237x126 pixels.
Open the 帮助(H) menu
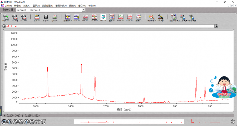click(92, 6)
